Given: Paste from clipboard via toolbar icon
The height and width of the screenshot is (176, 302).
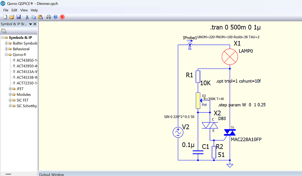Looking at the screenshot, I should point(40,17).
